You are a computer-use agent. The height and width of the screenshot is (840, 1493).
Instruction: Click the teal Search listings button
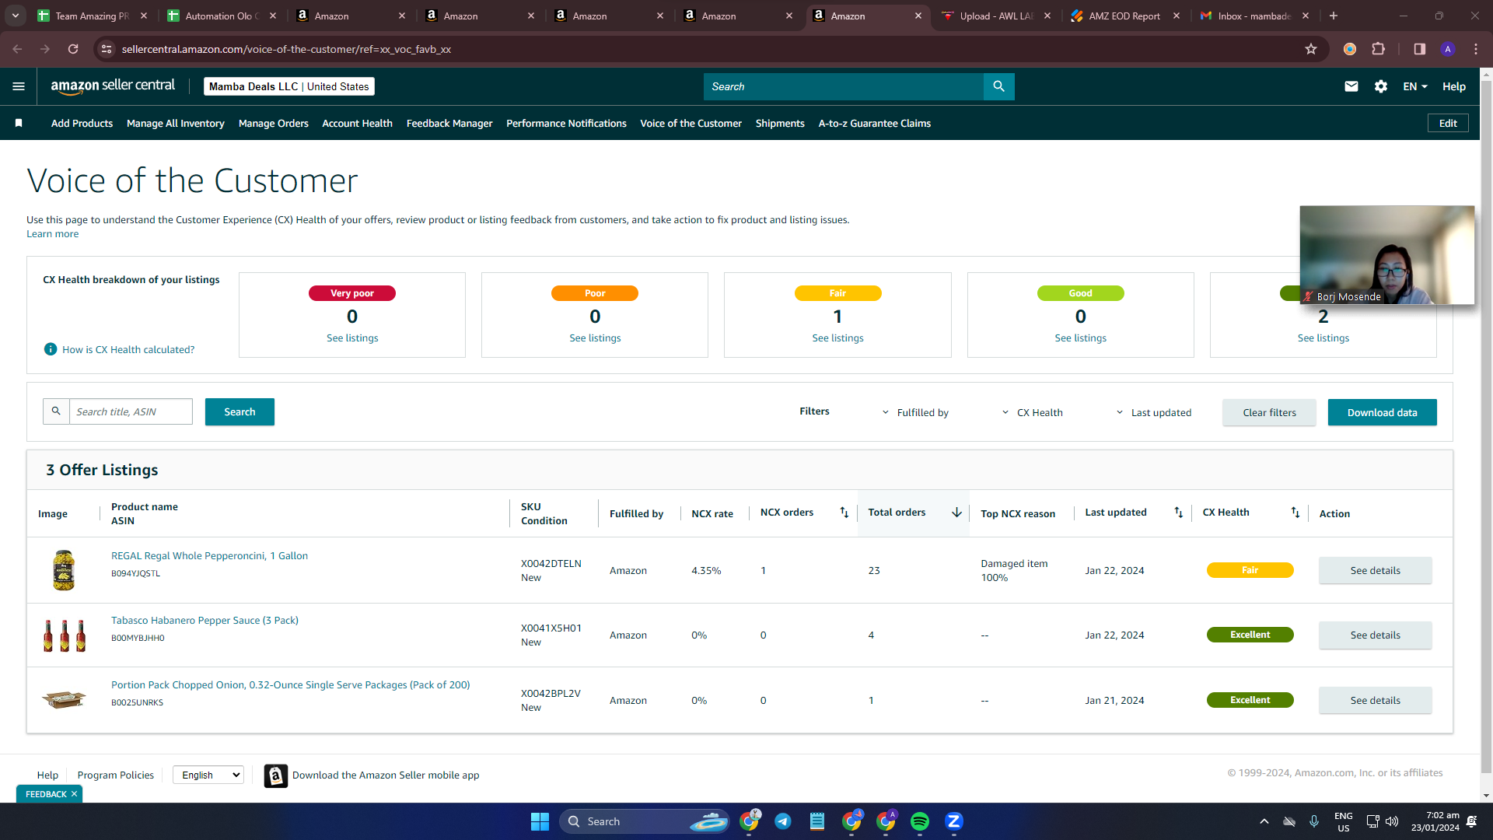(240, 411)
